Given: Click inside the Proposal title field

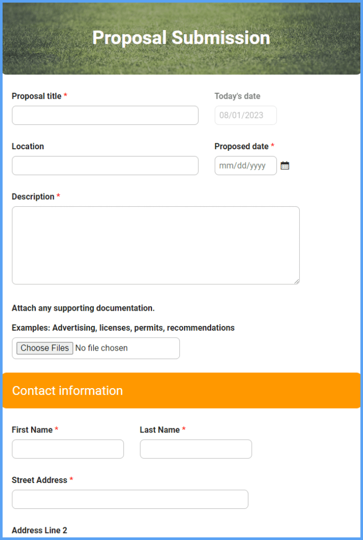Looking at the screenshot, I should [x=105, y=115].
